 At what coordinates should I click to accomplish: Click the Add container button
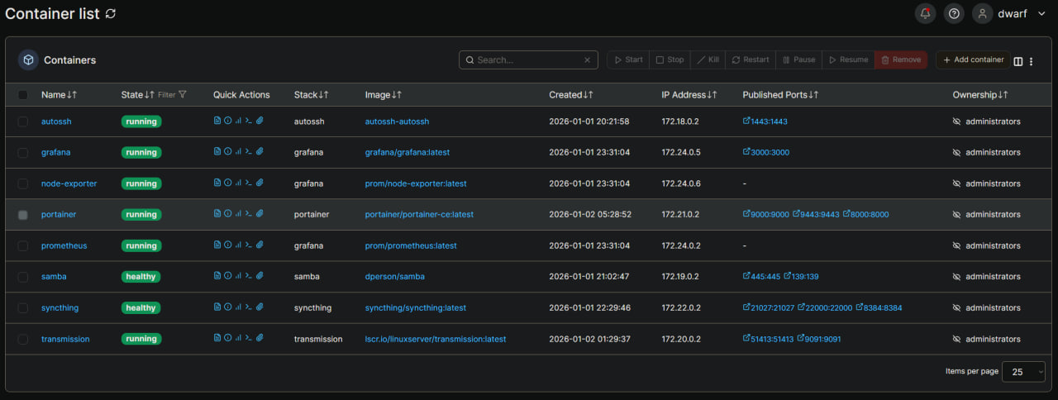point(973,60)
